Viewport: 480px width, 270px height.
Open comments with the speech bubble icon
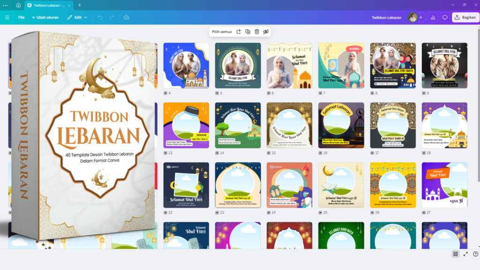point(444,17)
